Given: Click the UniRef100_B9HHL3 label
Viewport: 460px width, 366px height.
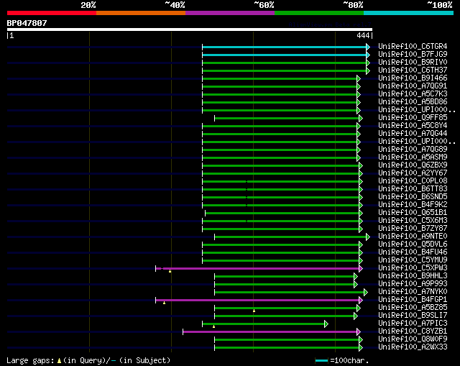Looking at the screenshot, I should (x=413, y=276).
